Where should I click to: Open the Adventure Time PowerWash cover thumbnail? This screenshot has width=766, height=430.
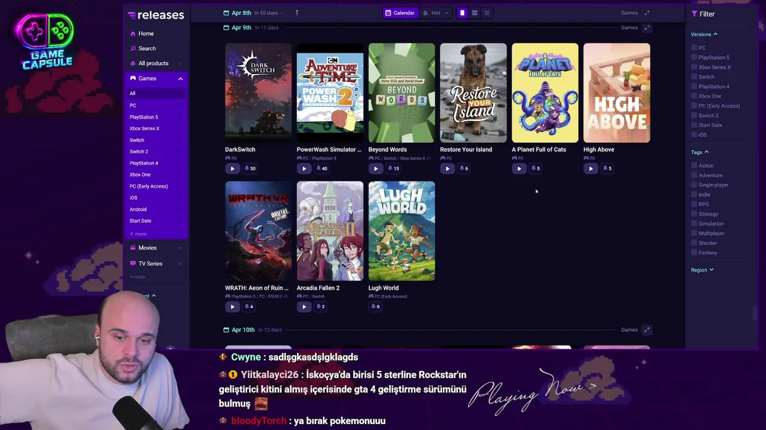coord(330,93)
